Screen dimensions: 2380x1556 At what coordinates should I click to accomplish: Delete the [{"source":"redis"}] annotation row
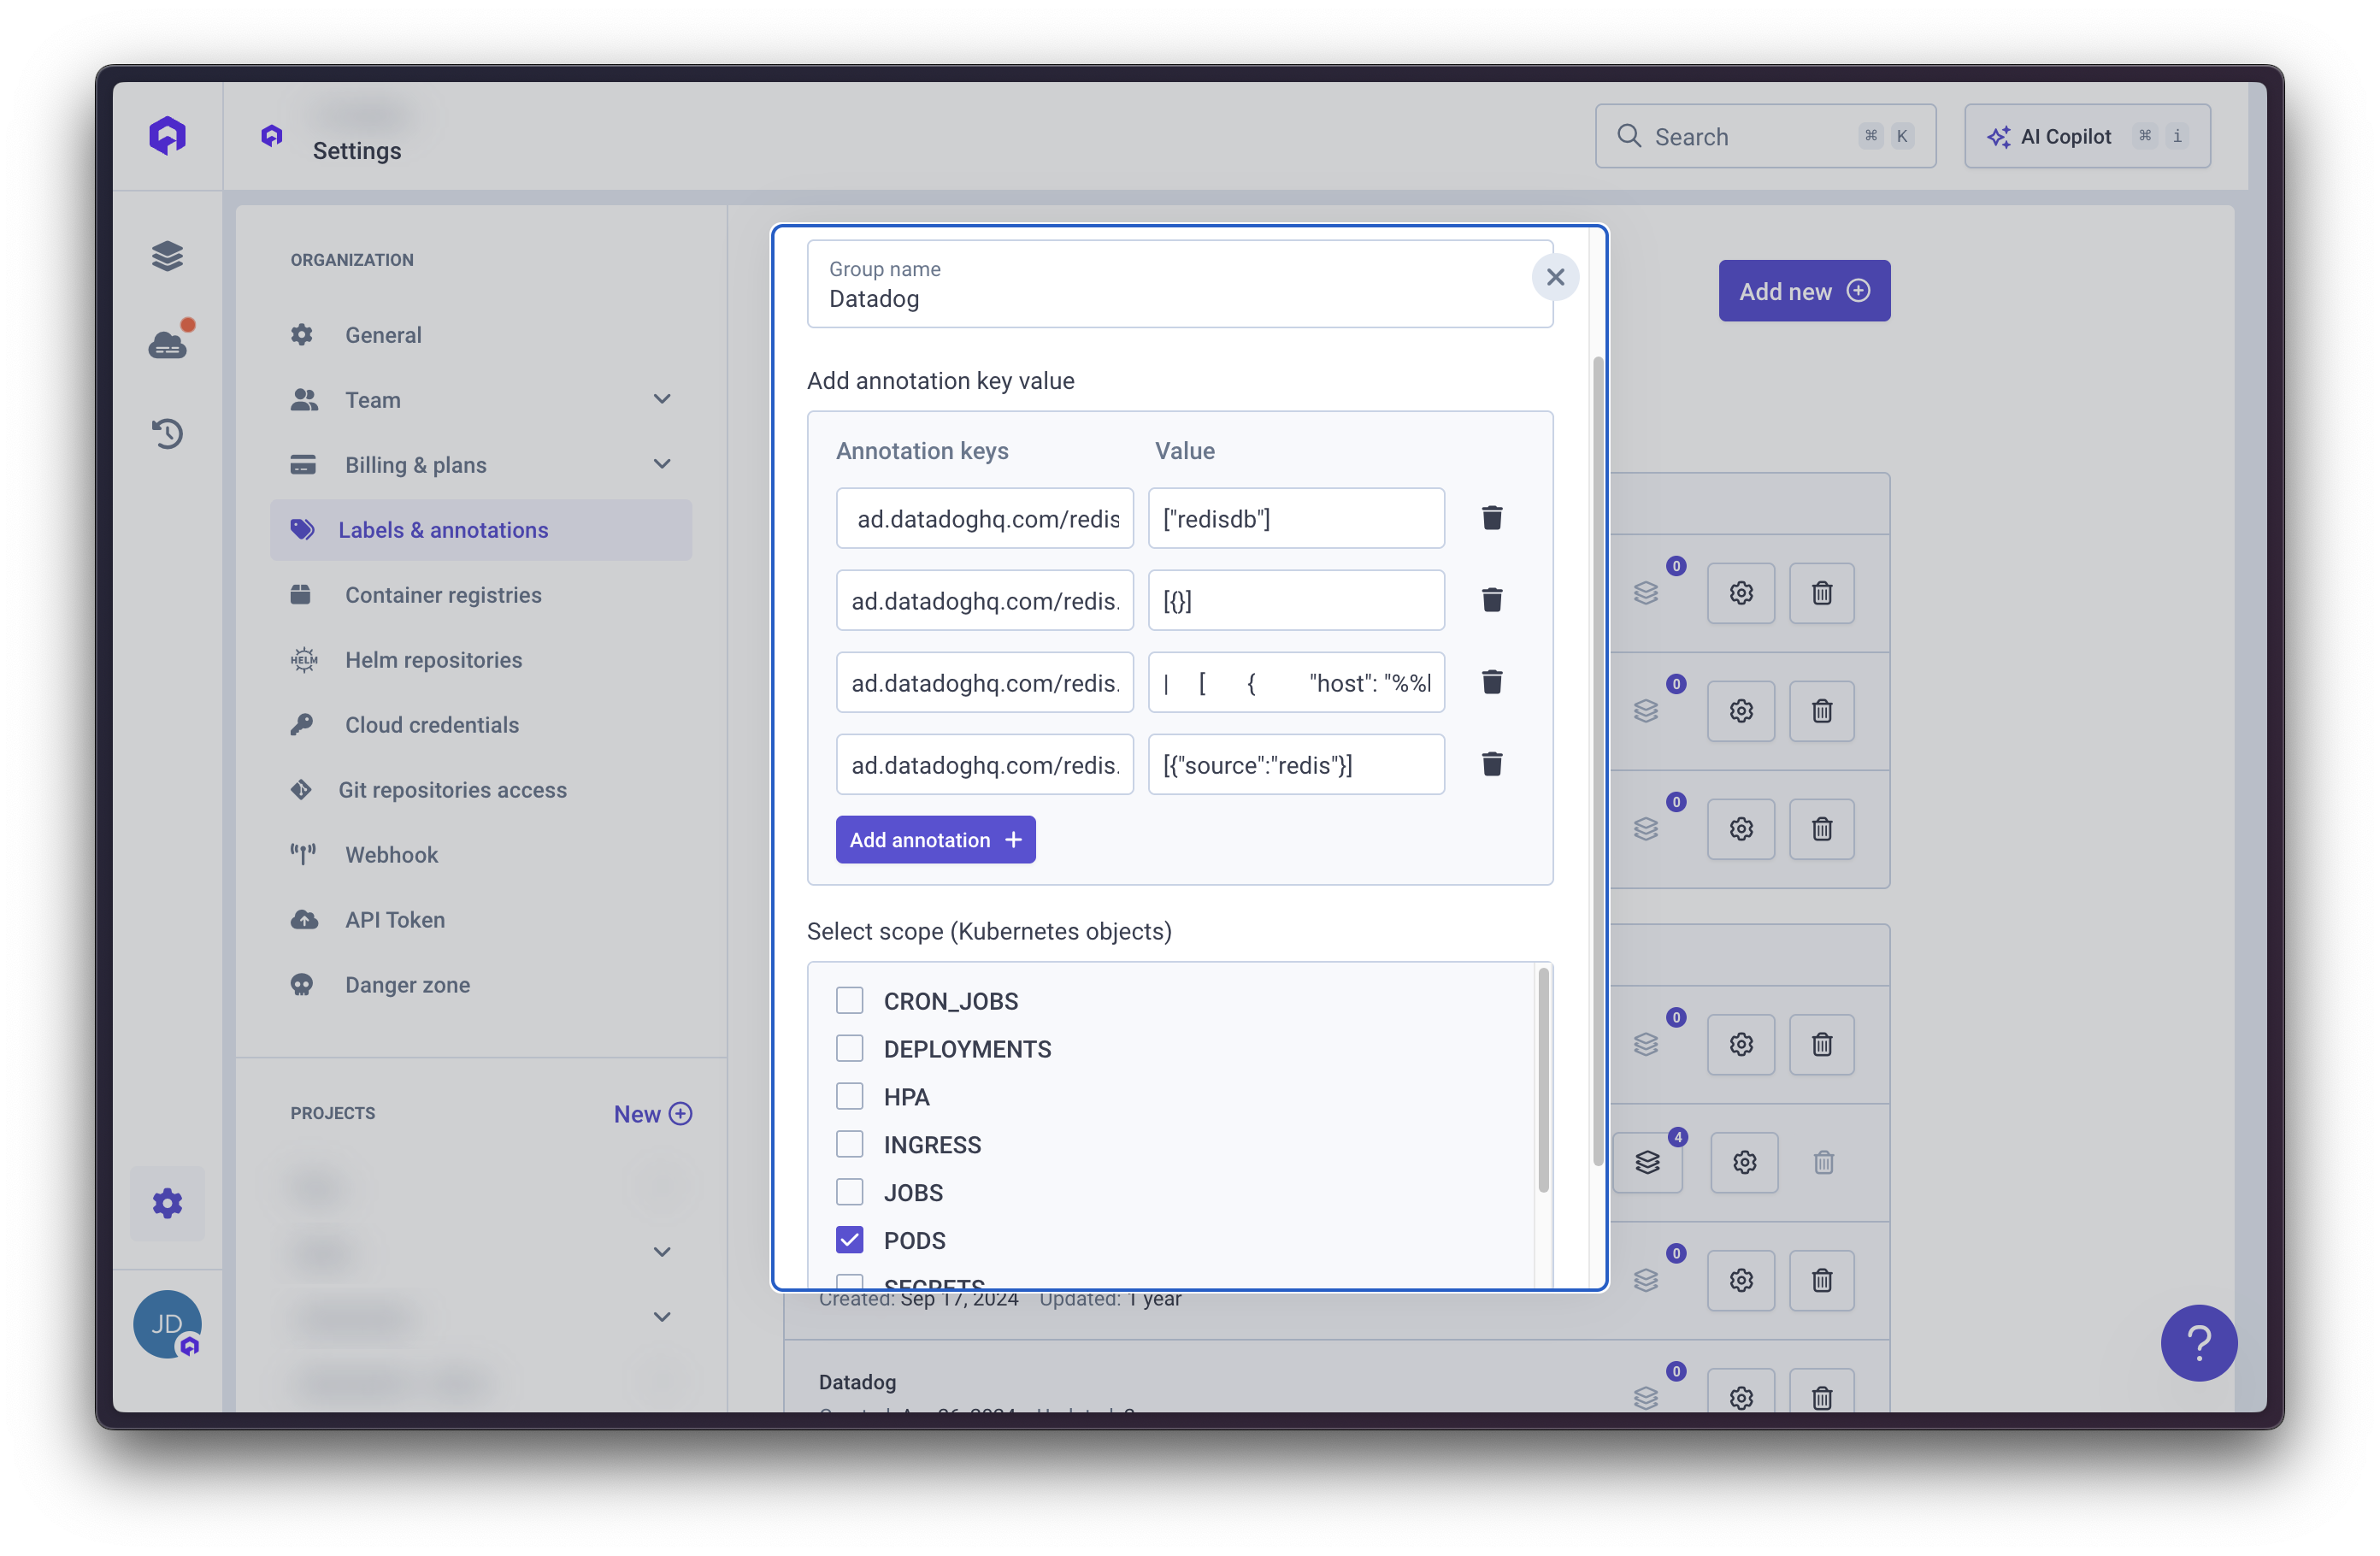pos(1491,764)
